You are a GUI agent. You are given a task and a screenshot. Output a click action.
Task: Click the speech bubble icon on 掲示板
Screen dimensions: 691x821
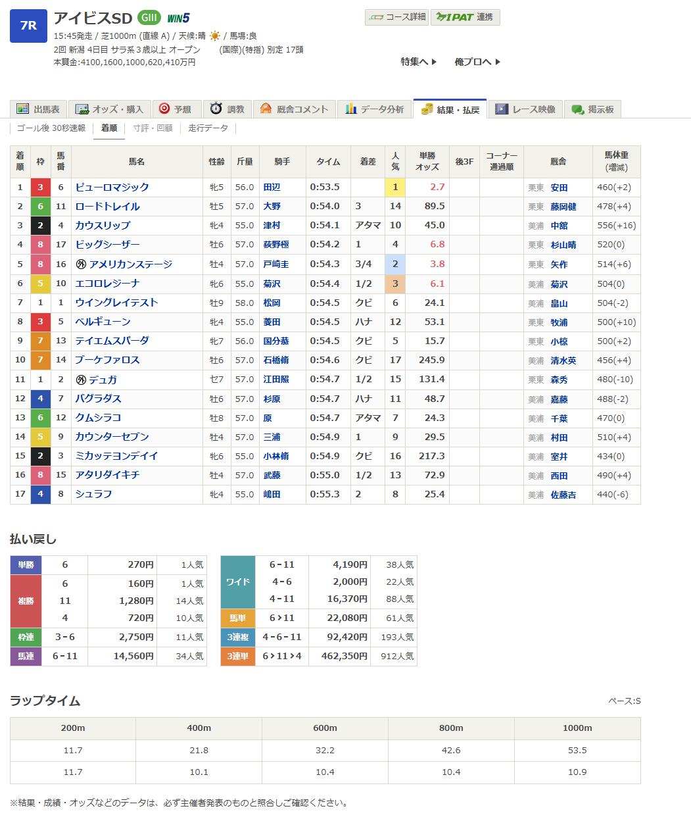point(577,110)
